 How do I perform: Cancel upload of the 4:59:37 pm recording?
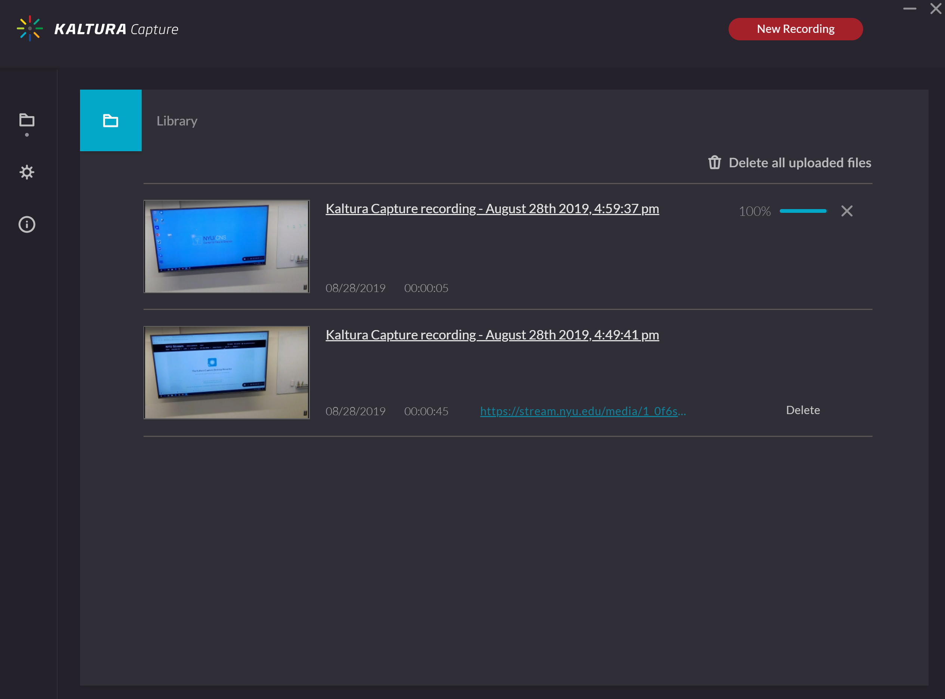coord(847,211)
